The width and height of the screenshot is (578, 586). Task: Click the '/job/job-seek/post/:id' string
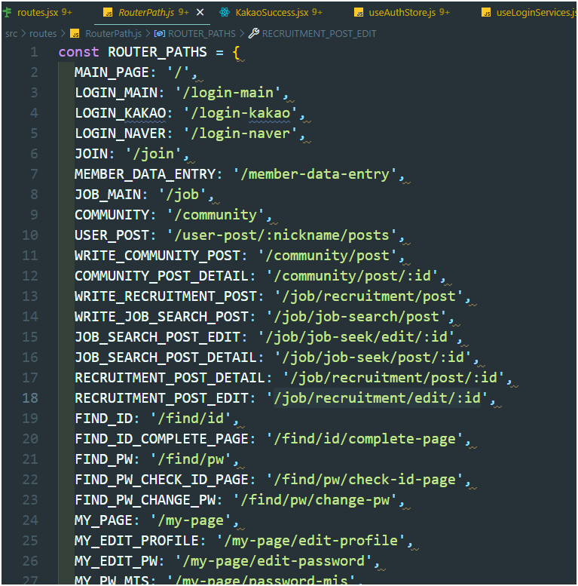(373, 357)
